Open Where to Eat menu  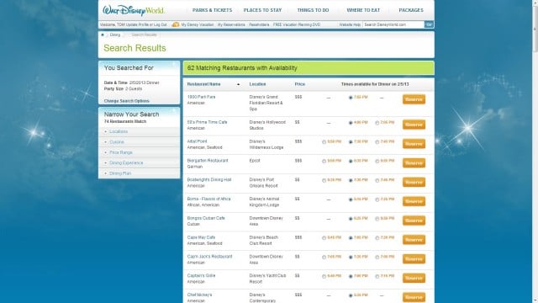(363, 10)
